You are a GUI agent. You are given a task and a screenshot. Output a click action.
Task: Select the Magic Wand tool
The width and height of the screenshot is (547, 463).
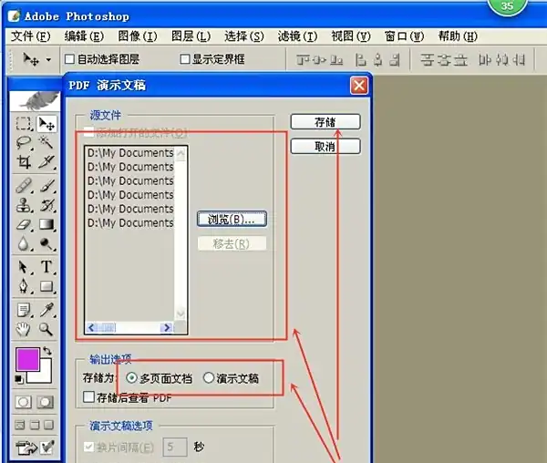click(x=46, y=142)
